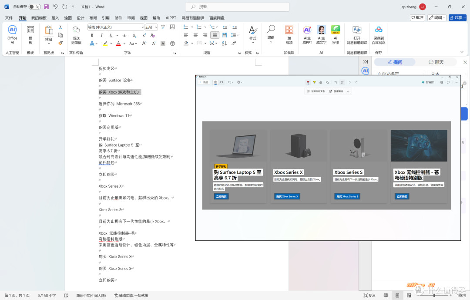Apply the red font color

click(118, 44)
